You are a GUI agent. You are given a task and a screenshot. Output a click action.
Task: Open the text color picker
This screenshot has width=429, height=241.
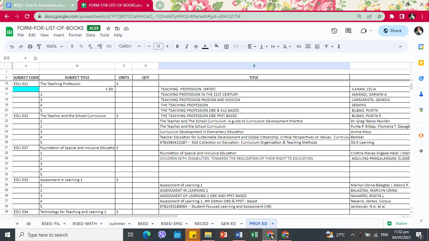coord(205,46)
